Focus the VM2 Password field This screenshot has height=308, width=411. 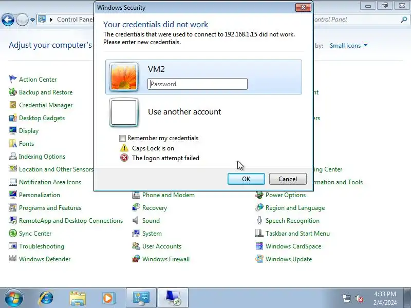pyautogui.click(x=197, y=84)
